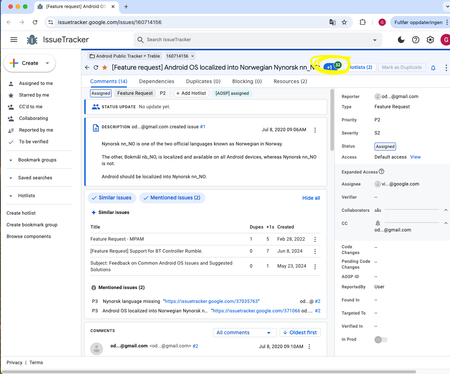This screenshot has width=450, height=374.
Task: Expand Bookmark groups section
Action: click(11, 160)
